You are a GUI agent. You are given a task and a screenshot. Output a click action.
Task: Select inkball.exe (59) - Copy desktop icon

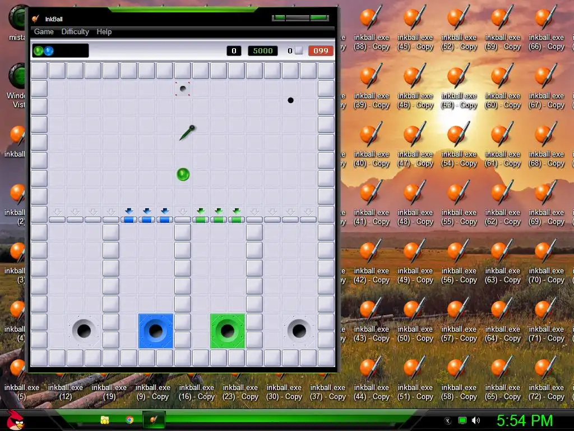coord(503,26)
